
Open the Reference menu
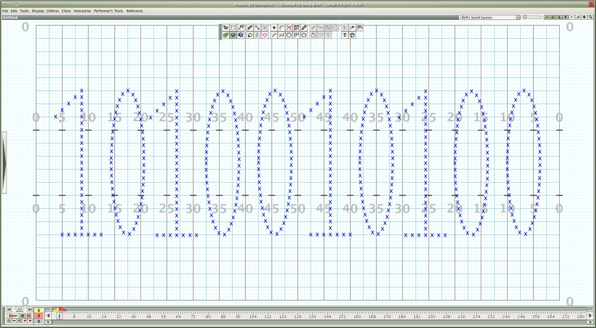tap(135, 11)
